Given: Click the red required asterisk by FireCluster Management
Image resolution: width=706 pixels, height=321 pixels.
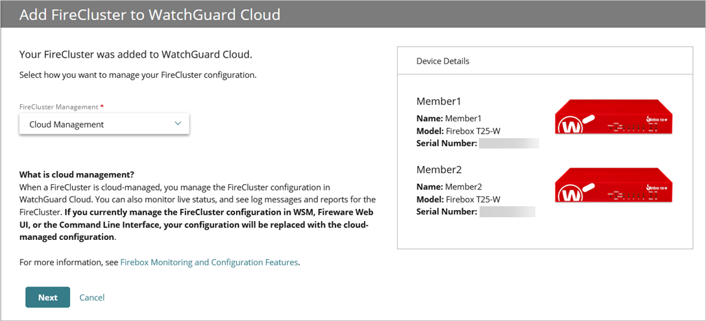Looking at the screenshot, I should (102, 106).
